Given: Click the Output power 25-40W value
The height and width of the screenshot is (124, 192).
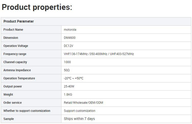Looking at the screenshot, I should 69,86.
